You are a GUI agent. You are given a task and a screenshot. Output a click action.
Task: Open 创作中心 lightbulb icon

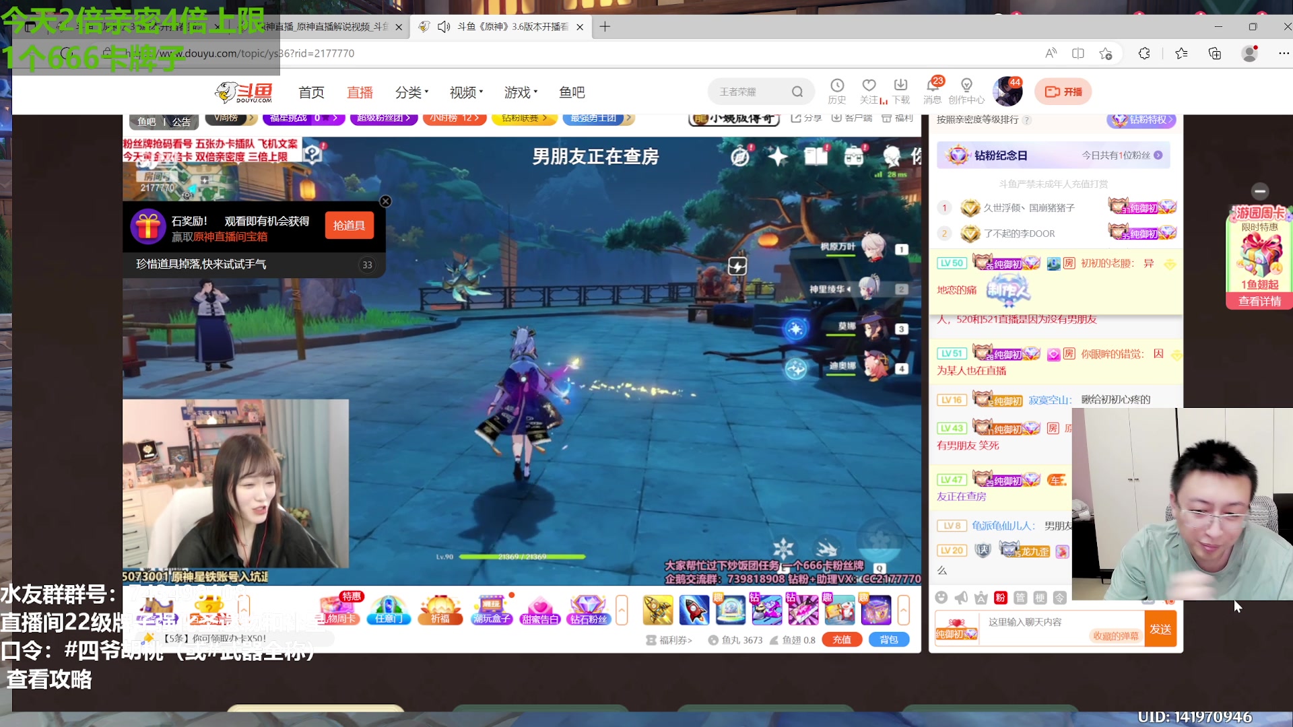(966, 91)
